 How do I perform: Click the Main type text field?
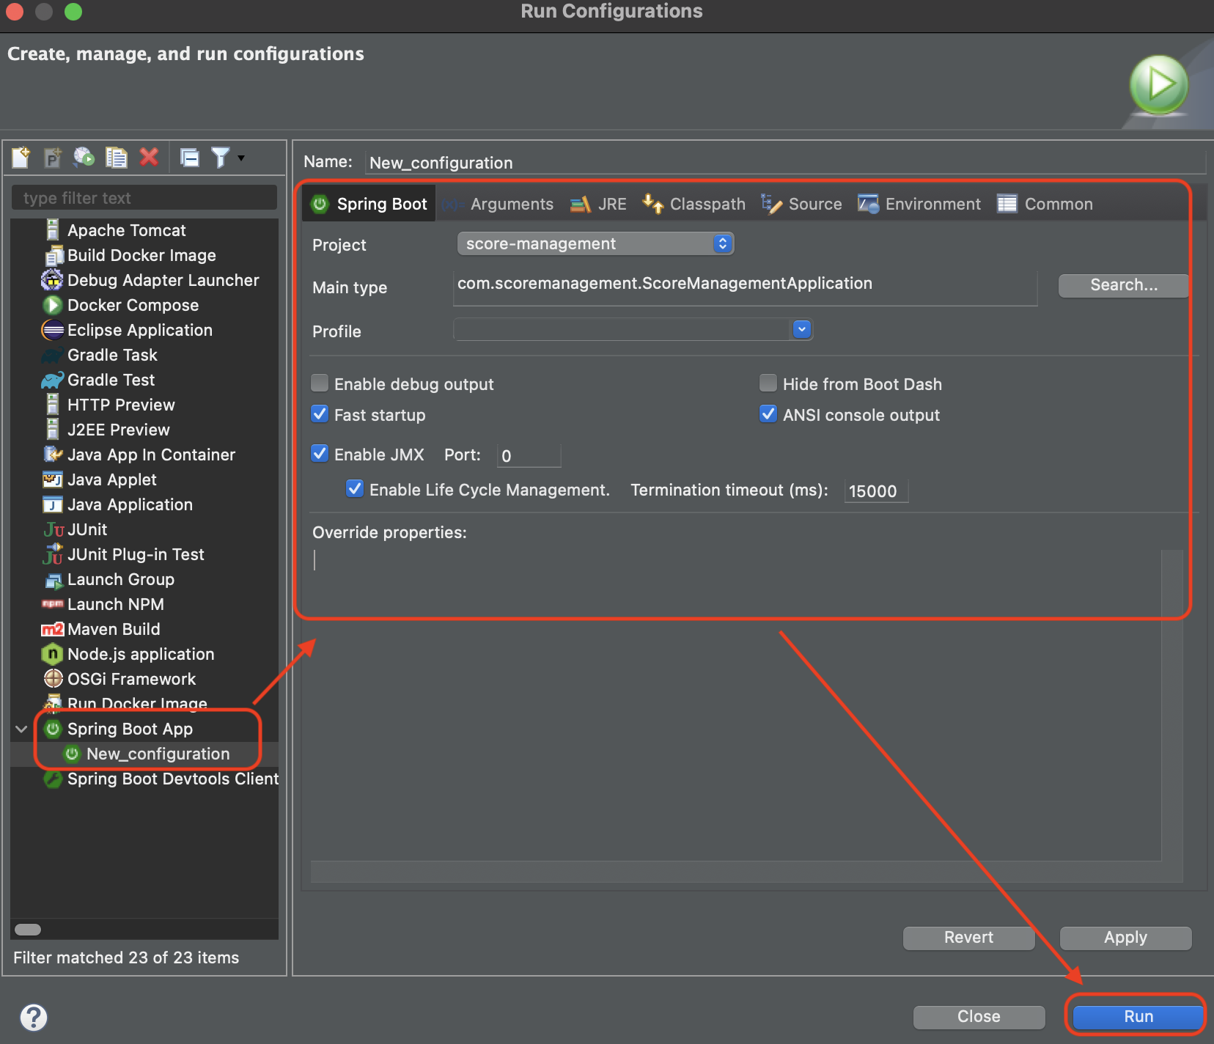[745, 287]
